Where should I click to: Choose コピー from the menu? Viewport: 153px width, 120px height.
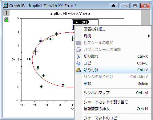click(113, 63)
